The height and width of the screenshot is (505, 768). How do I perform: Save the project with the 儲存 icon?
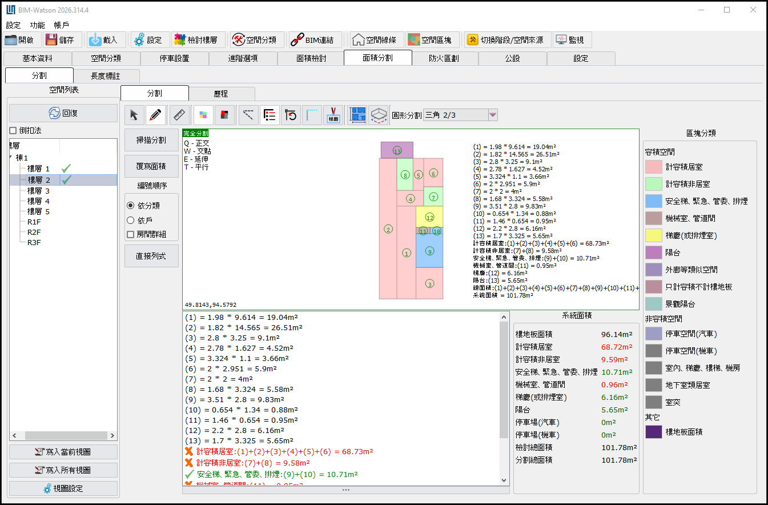pyautogui.click(x=51, y=40)
